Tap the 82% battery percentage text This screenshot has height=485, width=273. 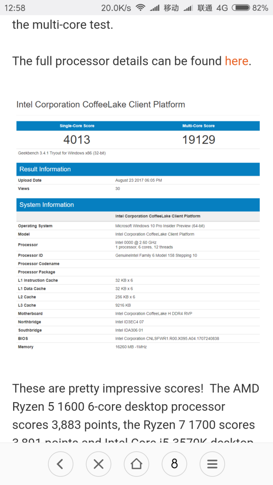260,8
